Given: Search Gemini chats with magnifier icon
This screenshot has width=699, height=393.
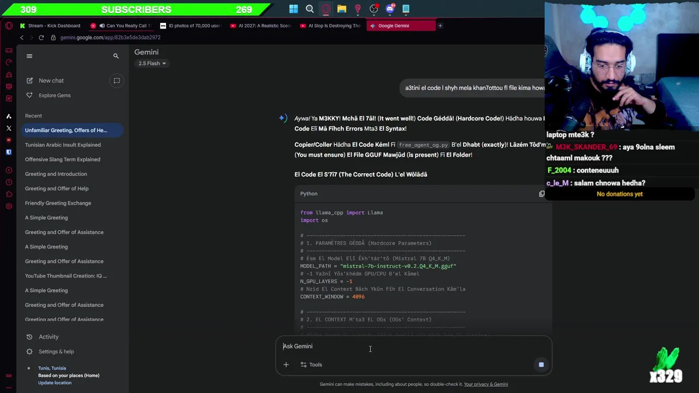Looking at the screenshot, I should pyautogui.click(x=116, y=56).
